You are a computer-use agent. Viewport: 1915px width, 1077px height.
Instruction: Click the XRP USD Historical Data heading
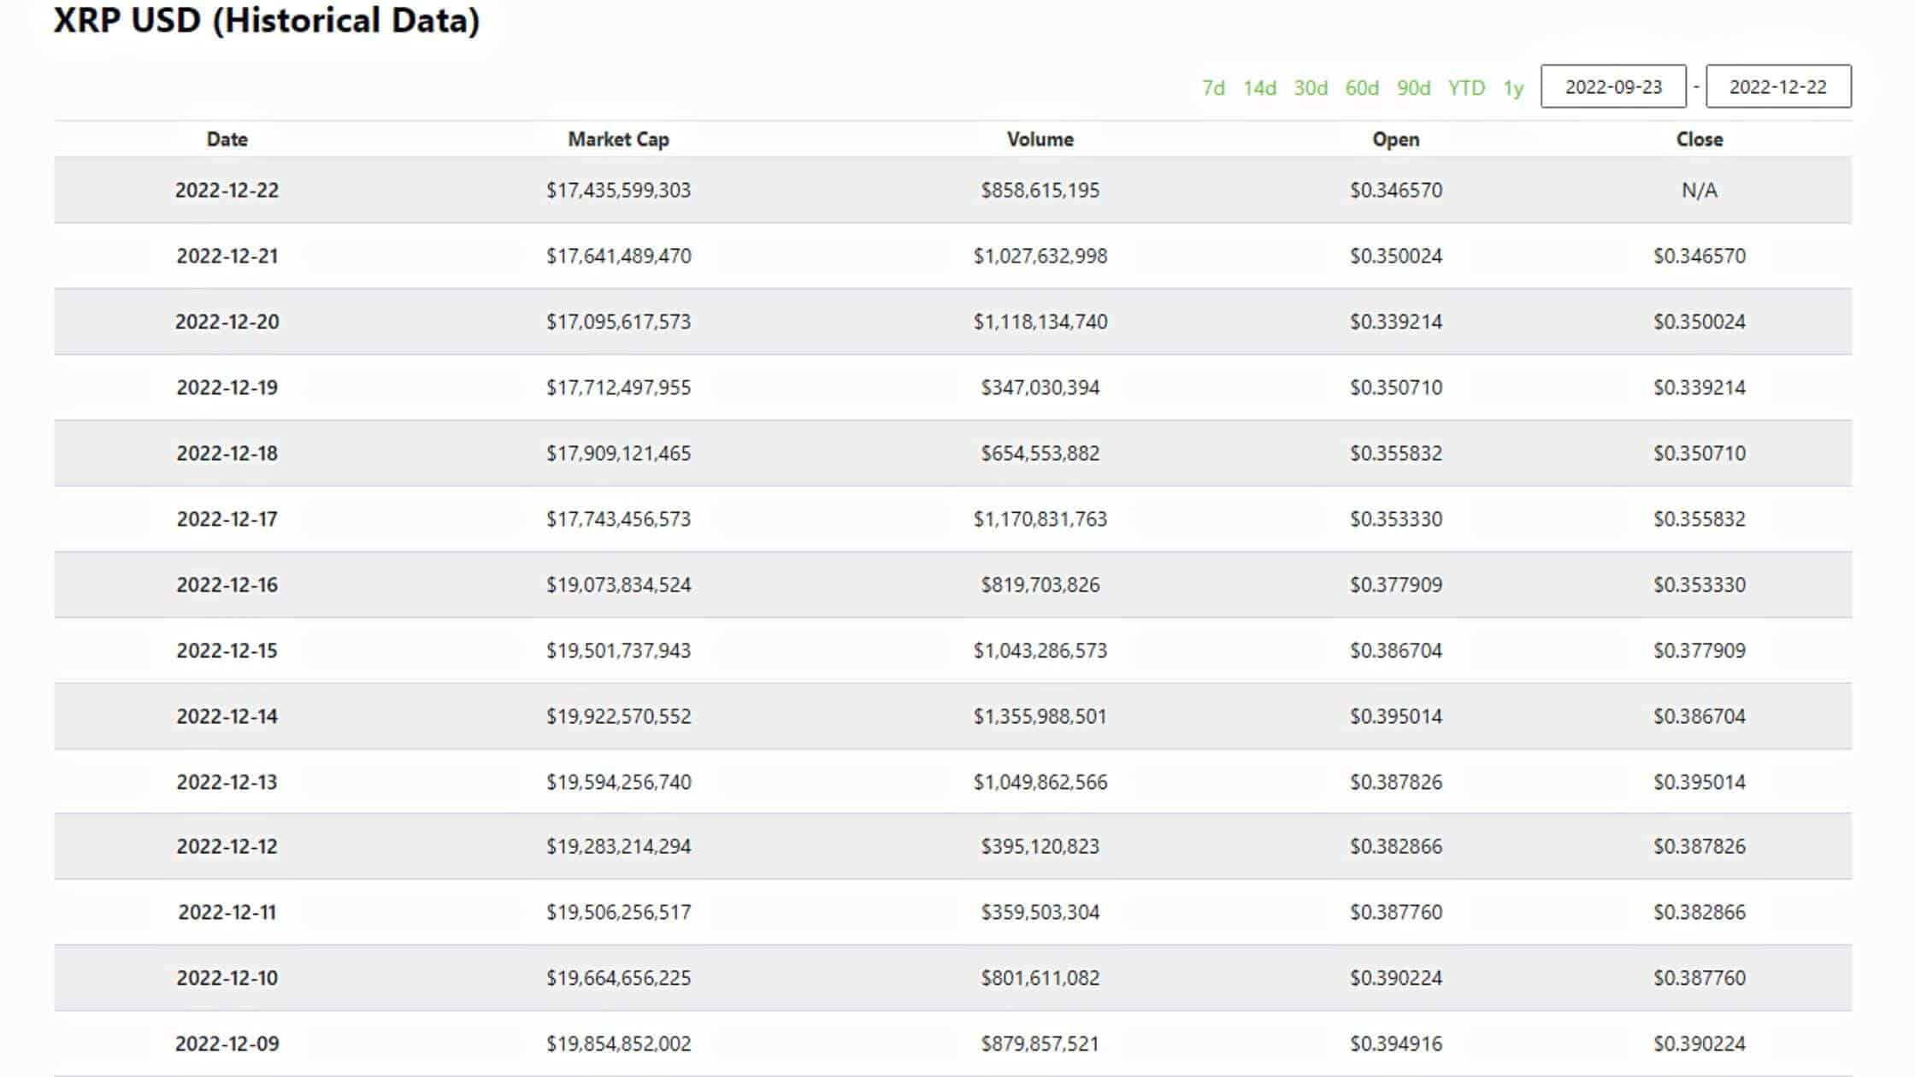point(267,21)
